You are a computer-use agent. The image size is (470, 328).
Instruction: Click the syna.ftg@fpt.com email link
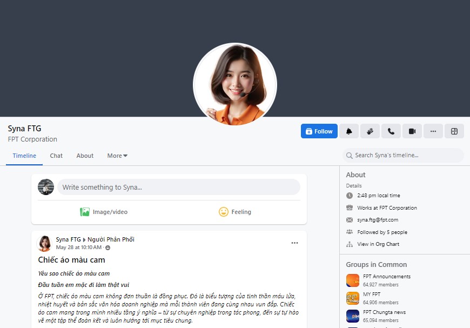coord(378,220)
